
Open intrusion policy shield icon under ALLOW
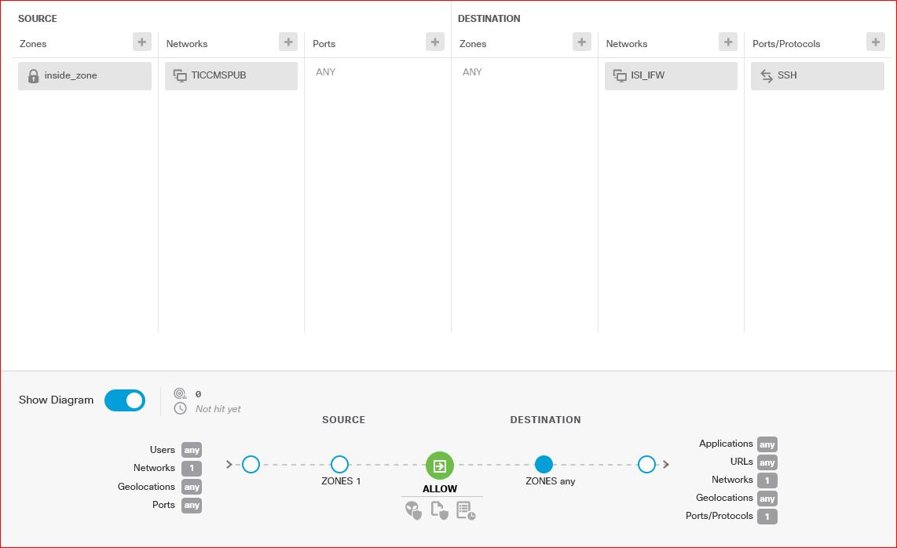pos(413,511)
